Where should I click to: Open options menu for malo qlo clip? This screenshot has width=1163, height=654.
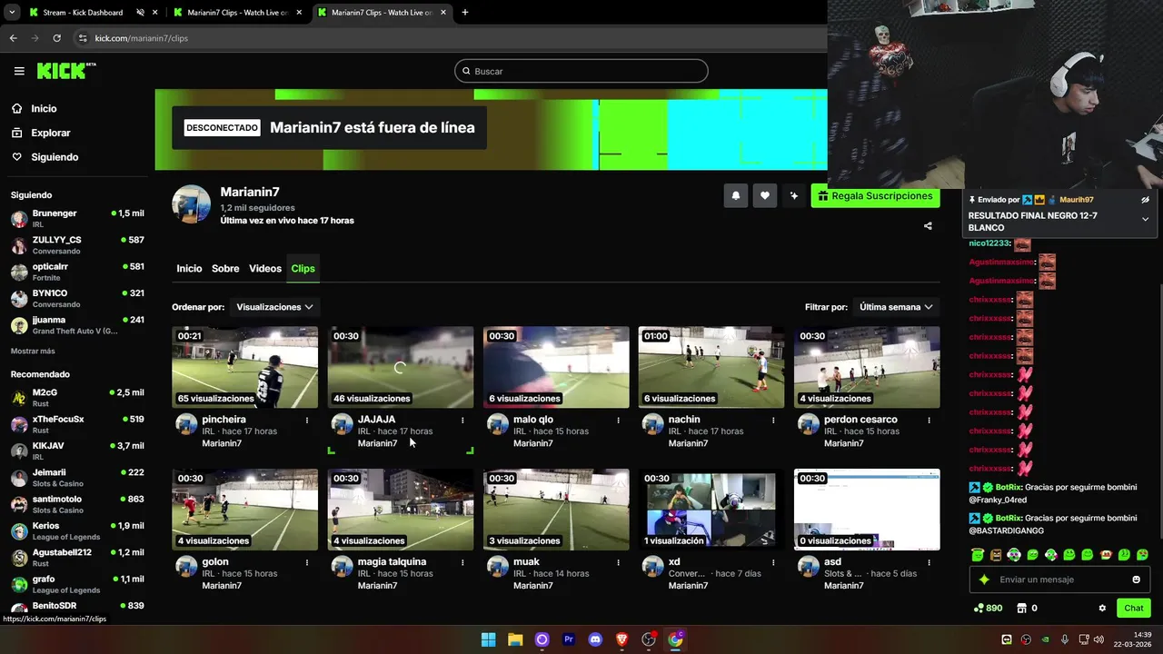pos(618,420)
